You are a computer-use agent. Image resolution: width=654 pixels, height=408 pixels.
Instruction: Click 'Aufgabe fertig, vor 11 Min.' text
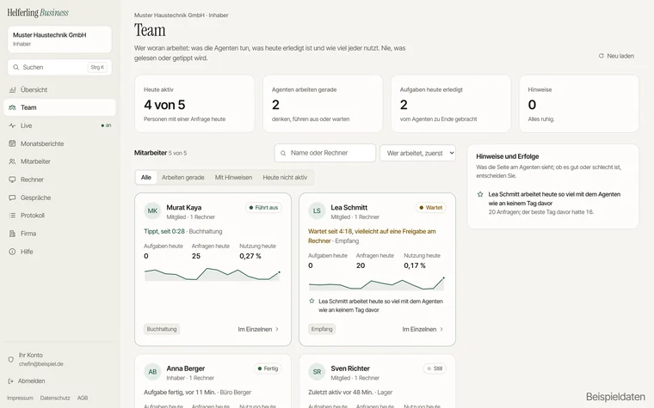(x=179, y=393)
